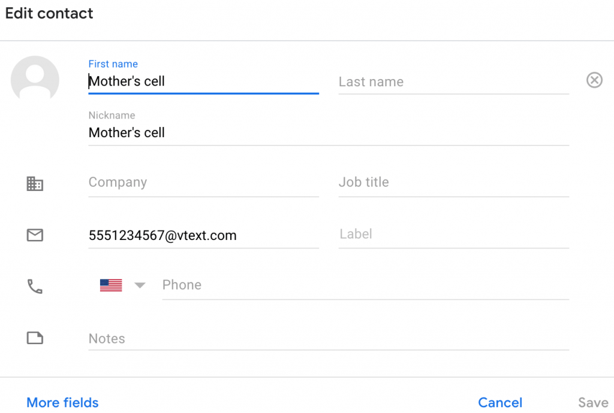The height and width of the screenshot is (413, 614).
Task: Show More fields
Action: (x=62, y=403)
